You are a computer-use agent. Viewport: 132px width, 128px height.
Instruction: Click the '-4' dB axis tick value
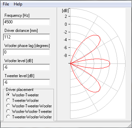(65, 40)
